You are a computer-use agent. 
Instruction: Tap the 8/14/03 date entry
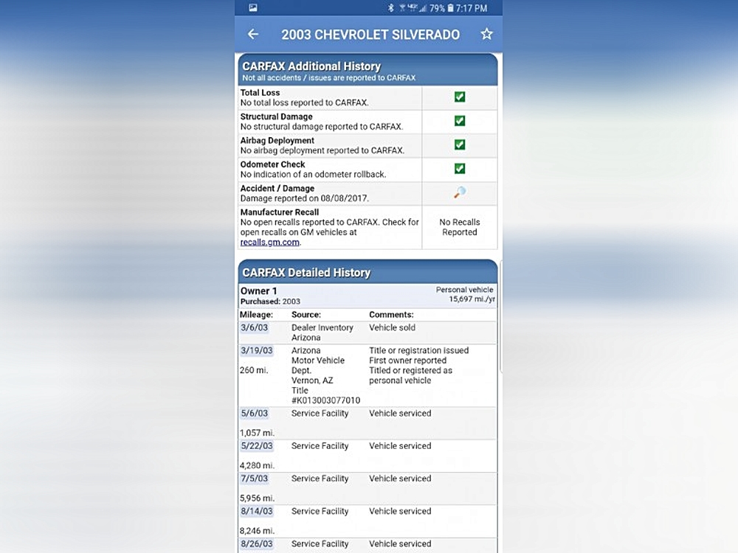(x=257, y=511)
